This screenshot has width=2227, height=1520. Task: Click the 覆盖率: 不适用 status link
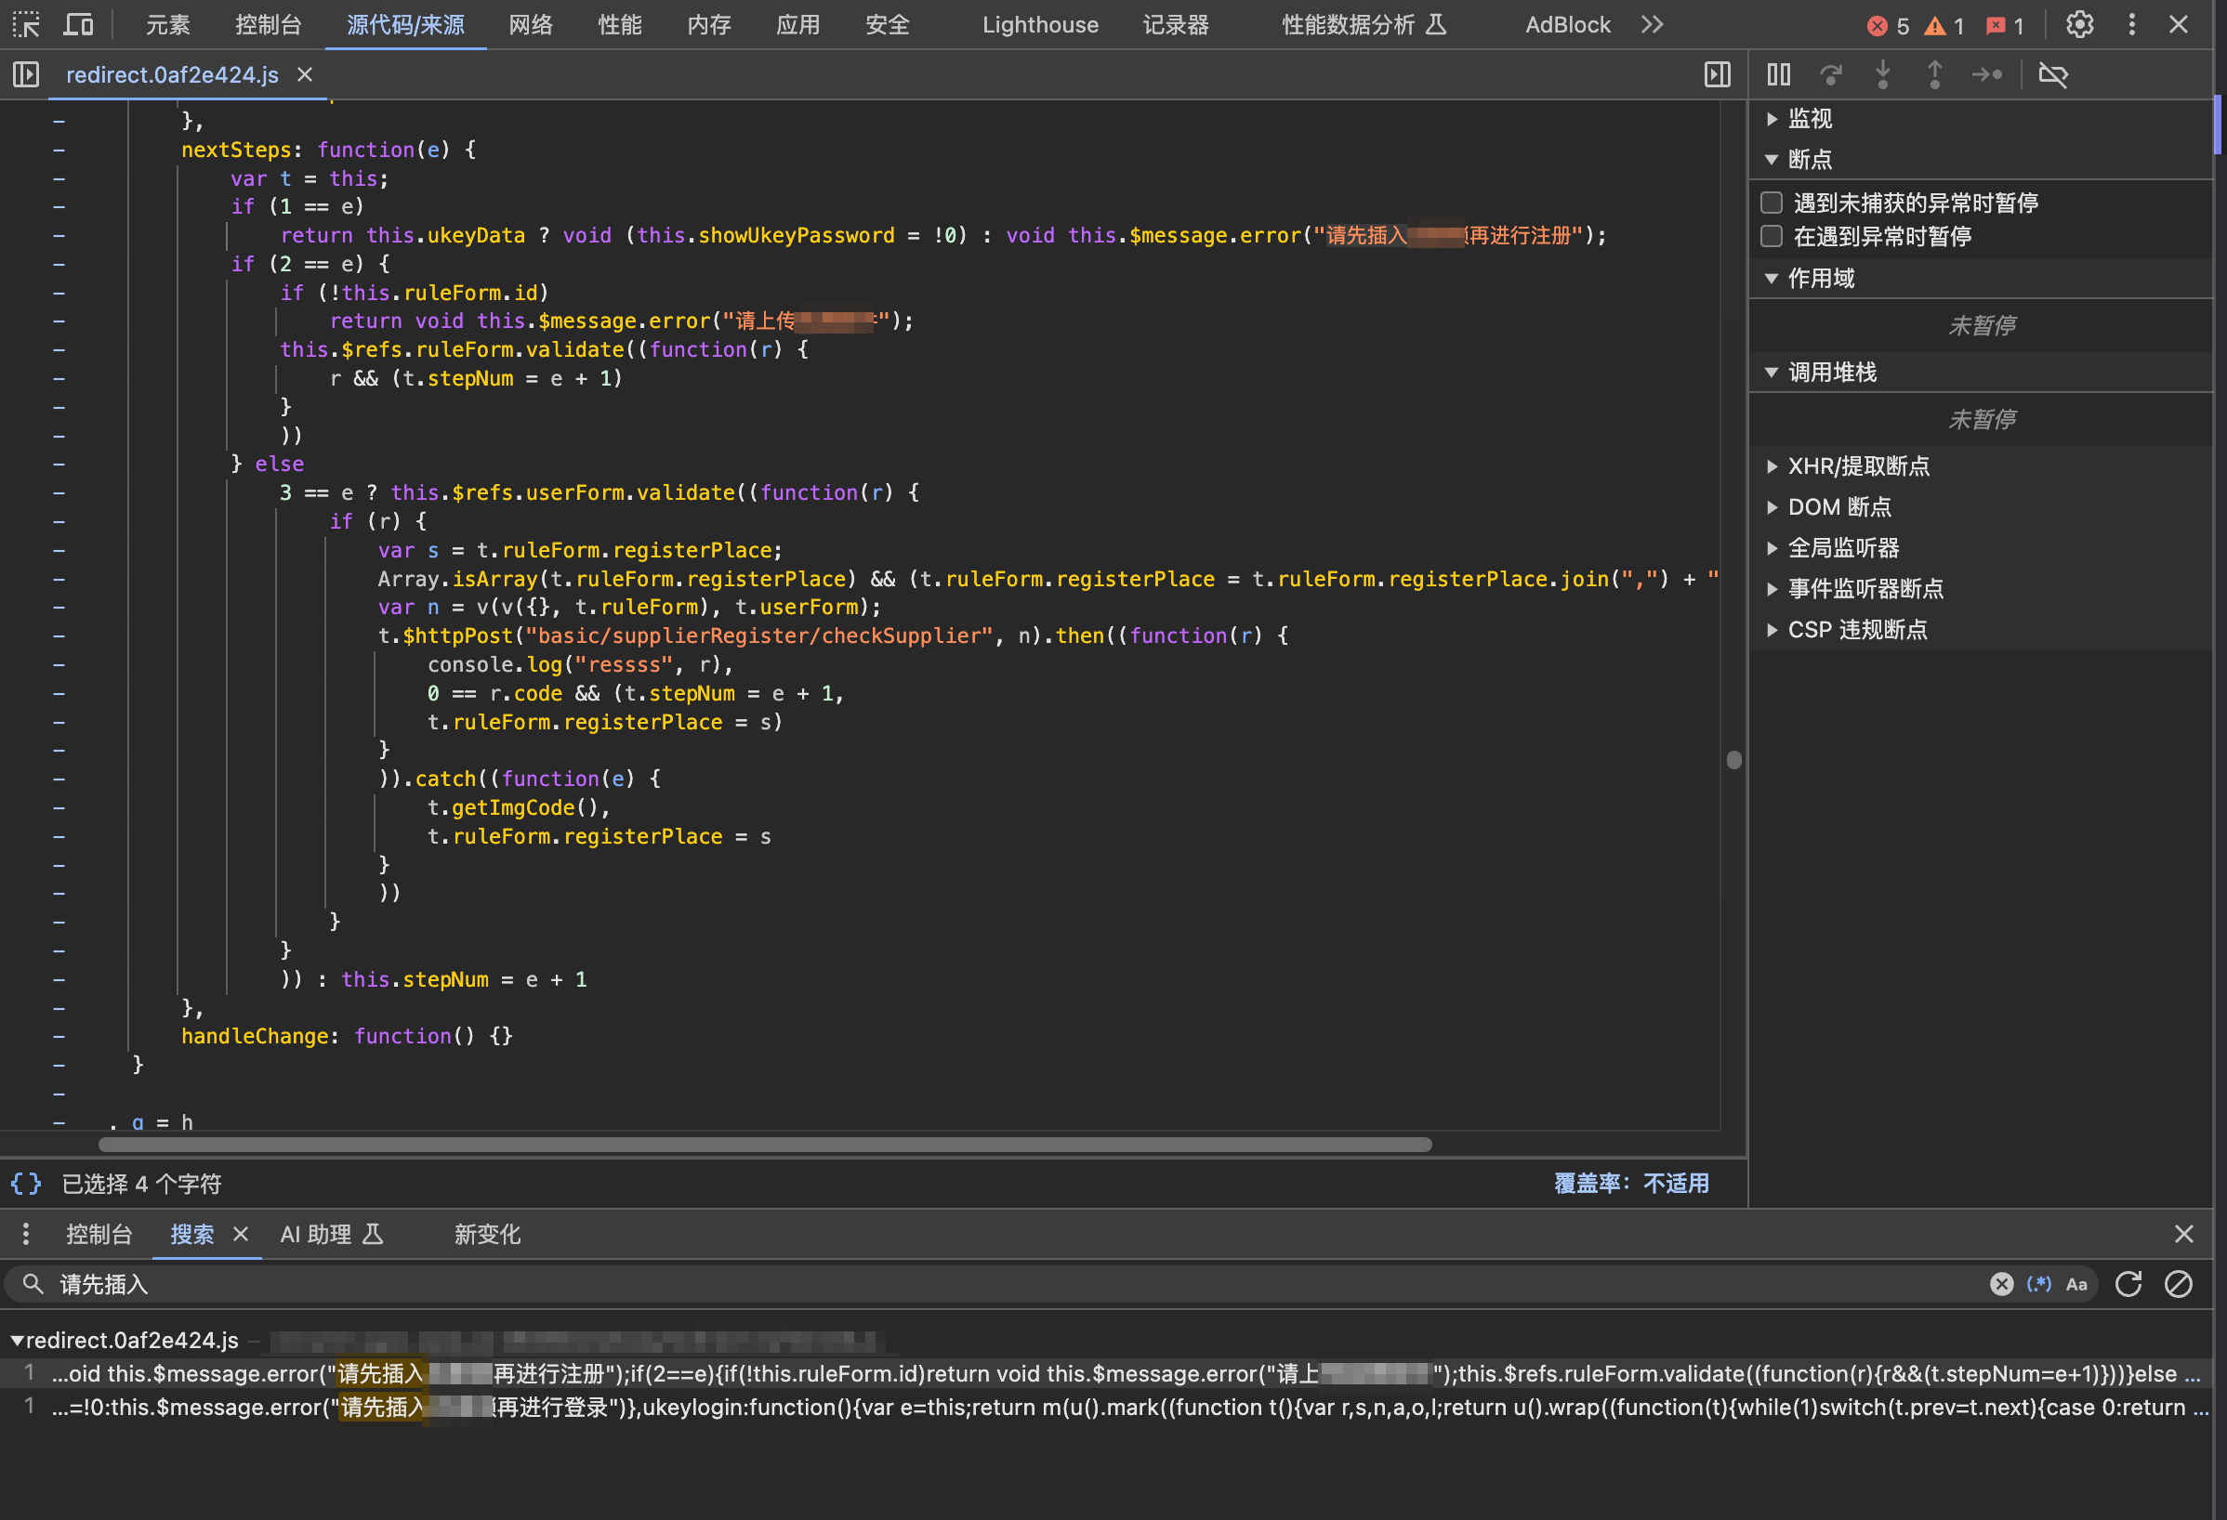tap(1631, 1184)
